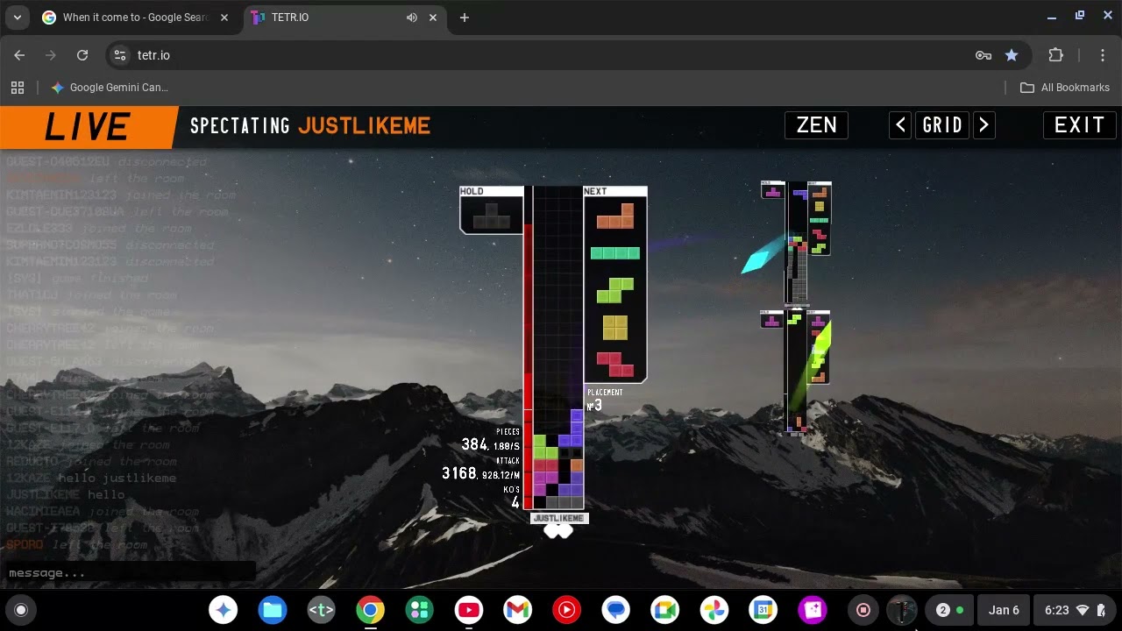Open YouTube Music from the shelf
Screen dimensions: 1122x631
(x=567, y=610)
